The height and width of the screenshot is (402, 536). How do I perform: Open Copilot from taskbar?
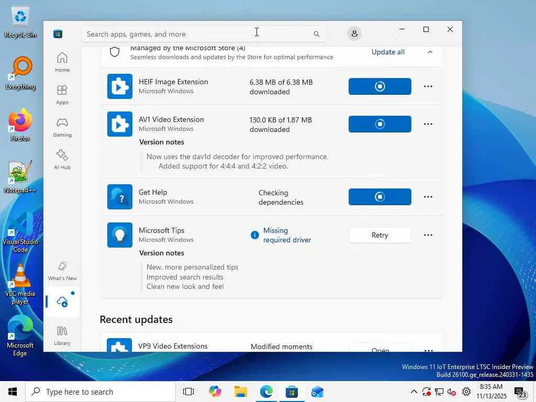click(x=215, y=392)
